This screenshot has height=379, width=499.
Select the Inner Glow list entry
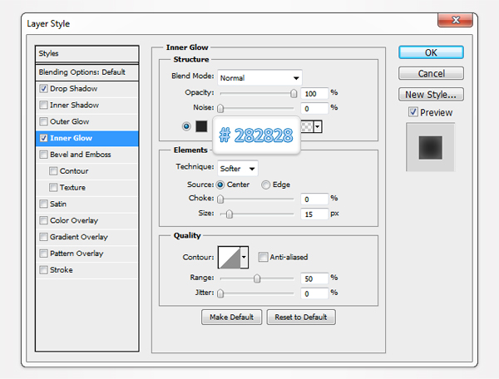[x=86, y=138]
